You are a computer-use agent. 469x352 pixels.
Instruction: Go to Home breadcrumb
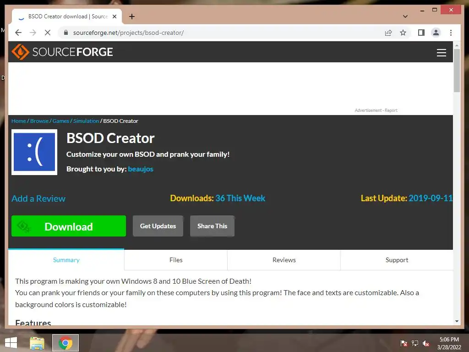(x=18, y=121)
